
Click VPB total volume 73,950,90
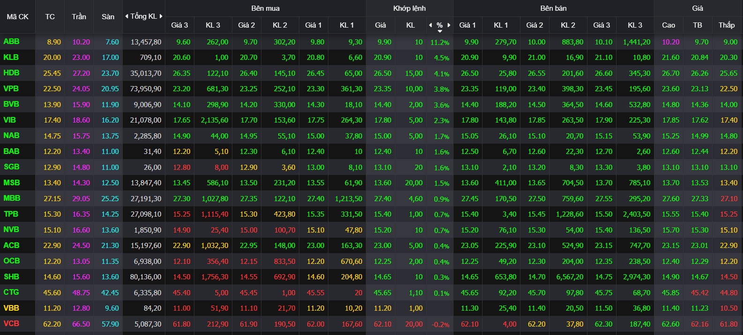[x=146, y=89]
